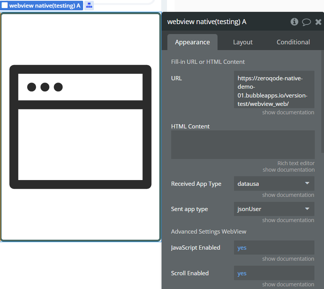Switch to the Conditional tab
The width and height of the screenshot is (324, 289).
[x=293, y=42]
